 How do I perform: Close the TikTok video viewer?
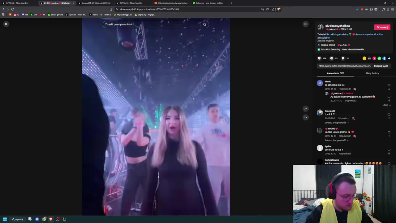tap(6, 24)
